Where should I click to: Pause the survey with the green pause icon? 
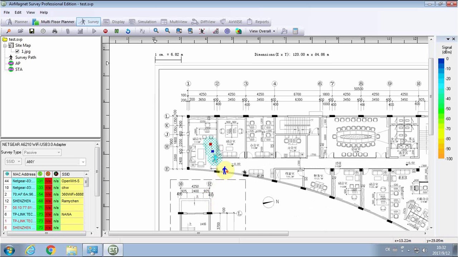(117, 31)
